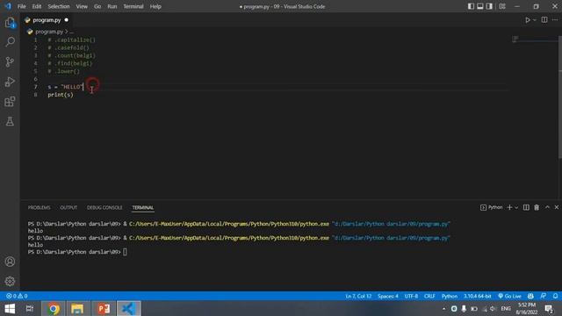Close the terminal panel
562x316 pixels.
556,207
